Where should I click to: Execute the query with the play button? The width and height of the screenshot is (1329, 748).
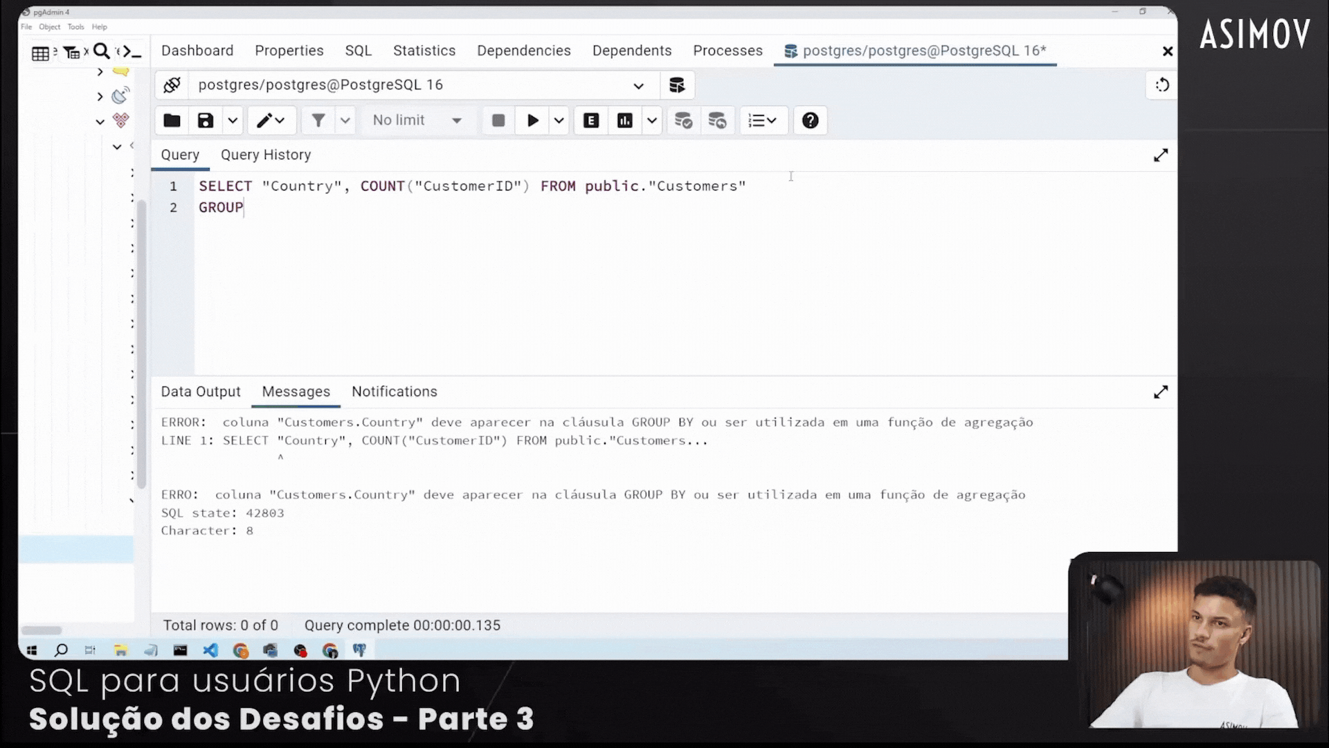click(x=533, y=121)
